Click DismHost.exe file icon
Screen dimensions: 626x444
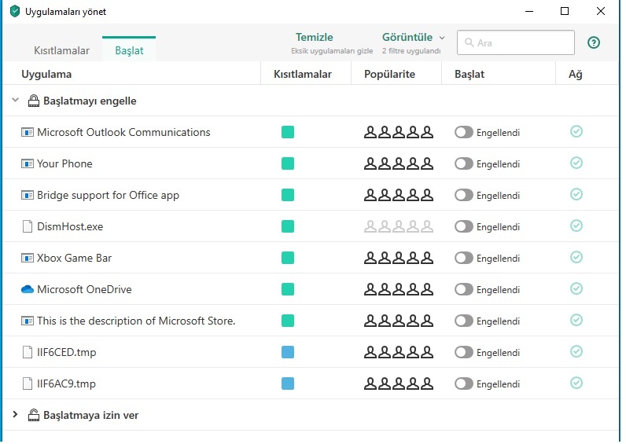tap(28, 226)
